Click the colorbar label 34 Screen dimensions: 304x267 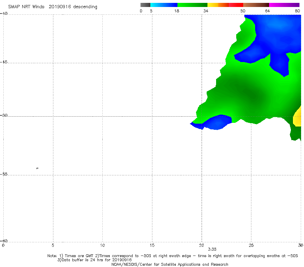[206, 11]
